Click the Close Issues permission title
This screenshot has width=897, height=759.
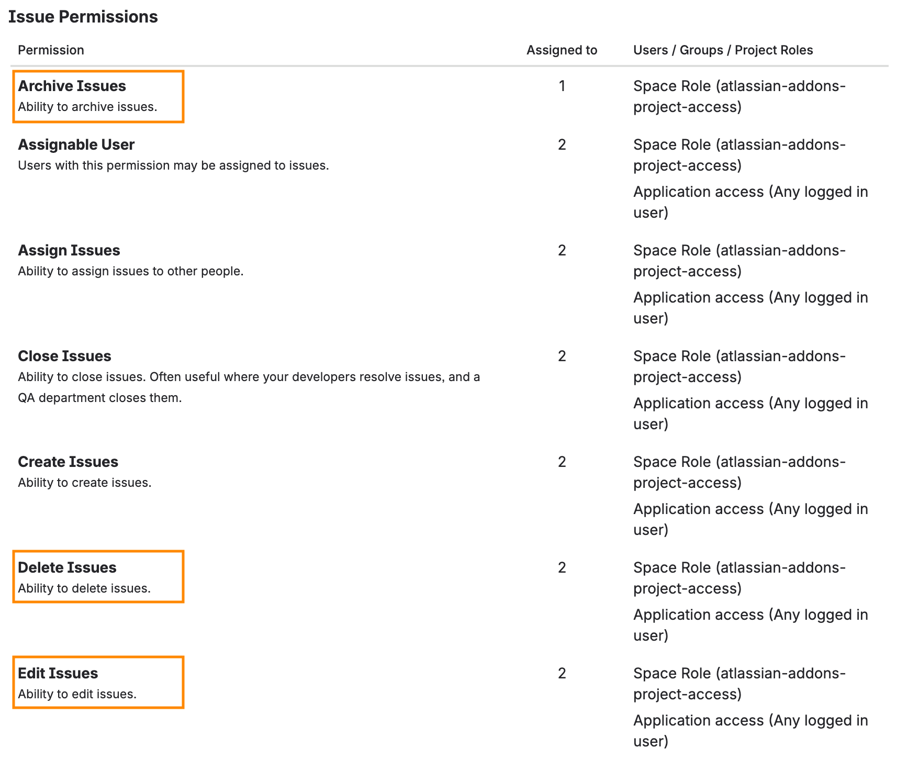[64, 356]
